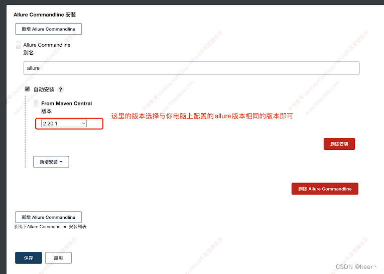Viewport: 384px width, 274px height.
Task: Click the From Maven Central label
Action: (x=67, y=104)
